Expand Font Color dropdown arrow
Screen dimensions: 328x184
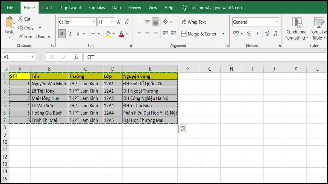127,34
